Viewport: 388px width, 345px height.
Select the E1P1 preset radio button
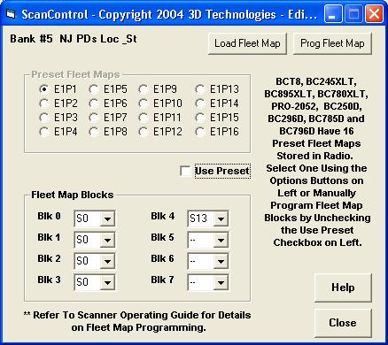tap(44, 89)
